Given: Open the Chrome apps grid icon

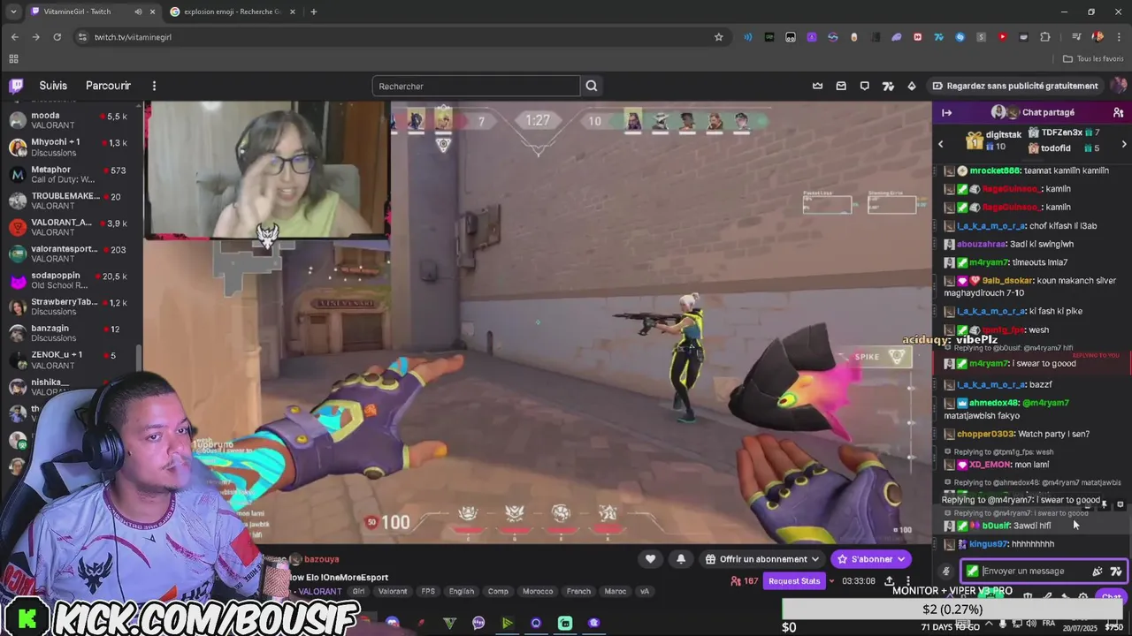Looking at the screenshot, I should click(x=13, y=59).
